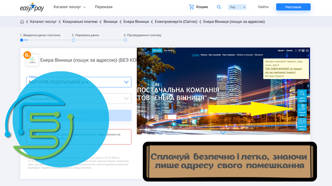
Task: Click the label 3. Підтвердження платежу
Action: point(142,35)
